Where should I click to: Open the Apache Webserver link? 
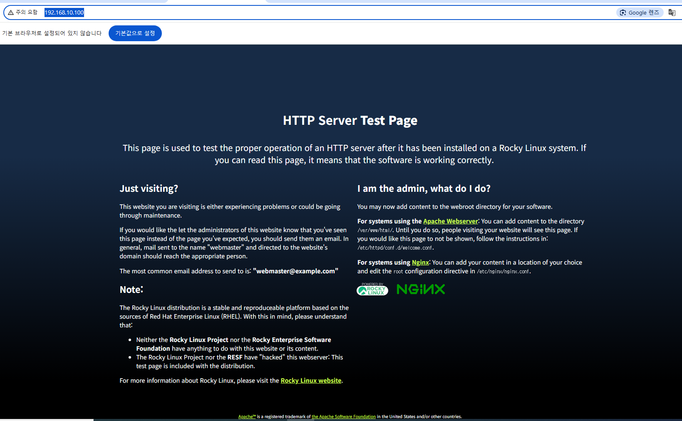(x=451, y=221)
